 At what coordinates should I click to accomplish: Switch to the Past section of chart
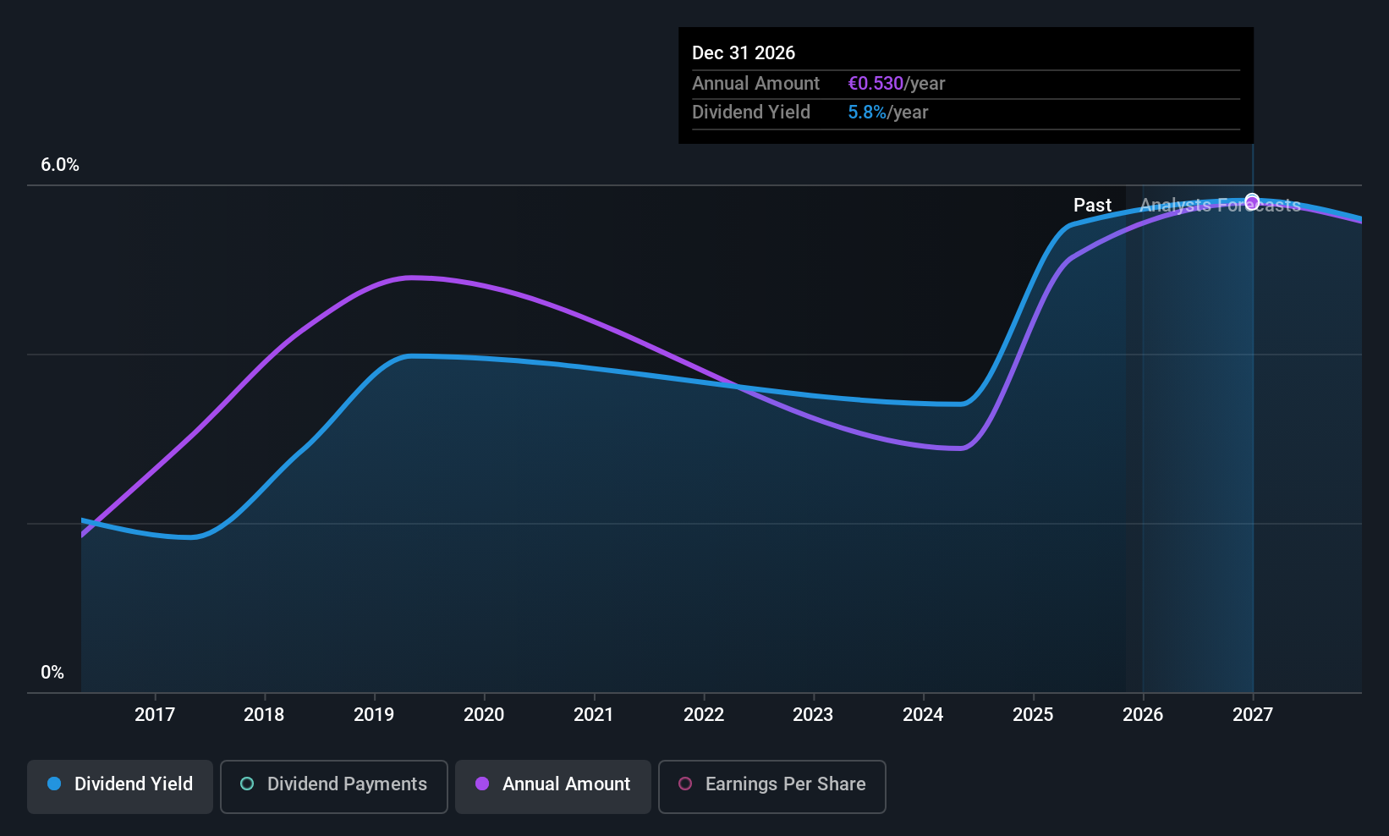(x=1092, y=205)
